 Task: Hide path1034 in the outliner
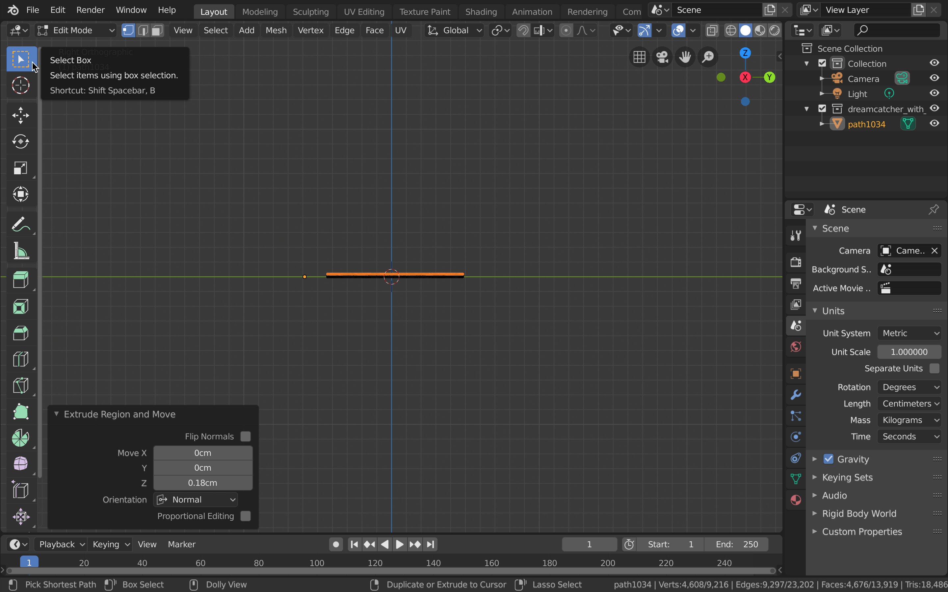[934, 123]
